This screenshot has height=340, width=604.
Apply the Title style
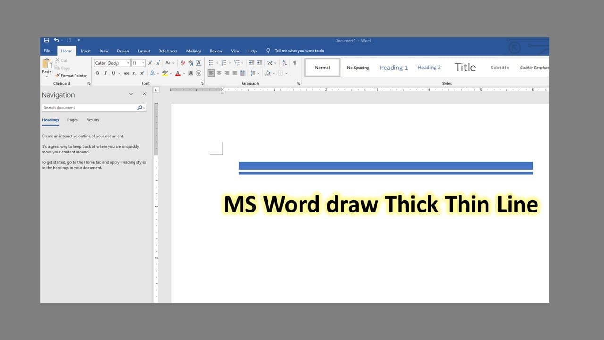465,68
